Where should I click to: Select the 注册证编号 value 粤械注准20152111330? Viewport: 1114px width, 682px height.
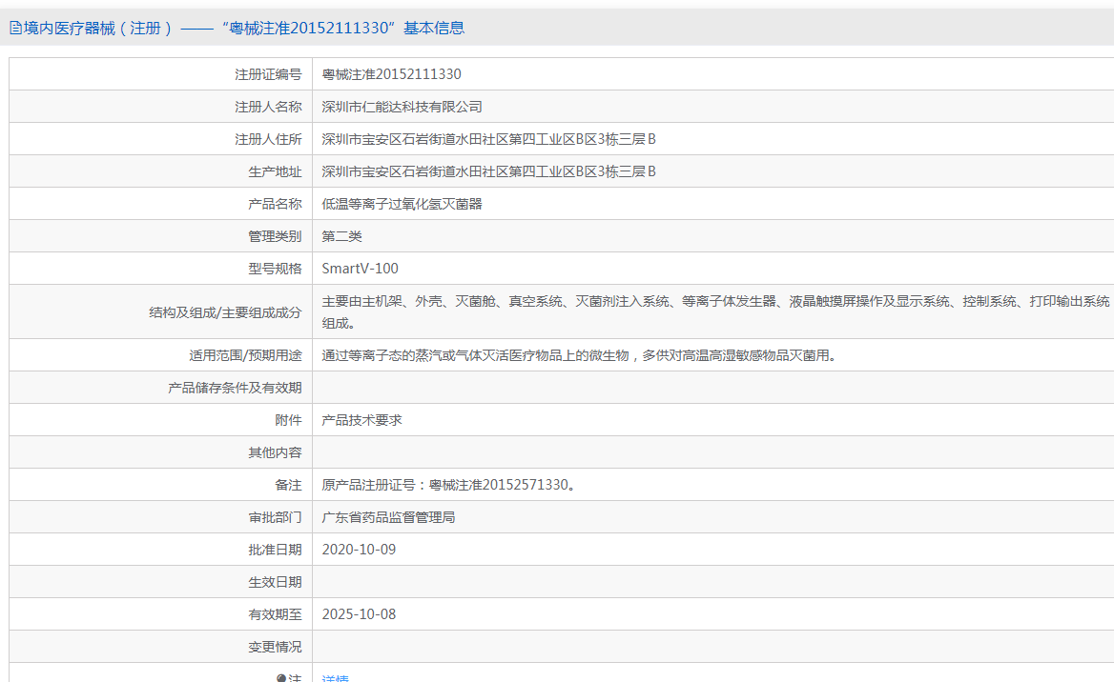click(x=391, y=74)
